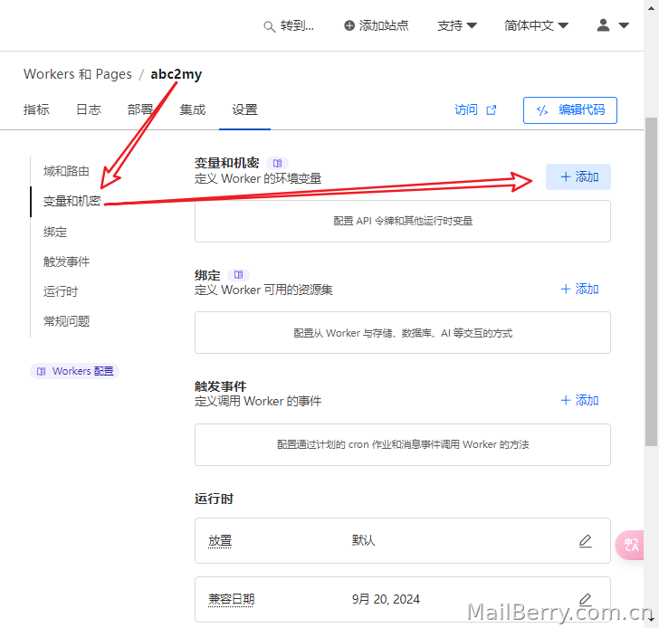Click 添加 link for 绑定 section
The height and width of the screenshot is (628, 659).
(579, 289)
